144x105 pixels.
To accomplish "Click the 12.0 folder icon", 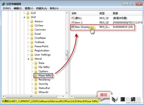I will pos(28,13).
